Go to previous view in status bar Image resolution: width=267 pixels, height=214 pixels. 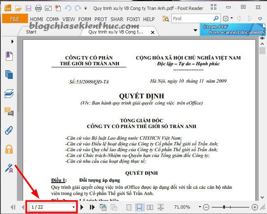point(103,207)
